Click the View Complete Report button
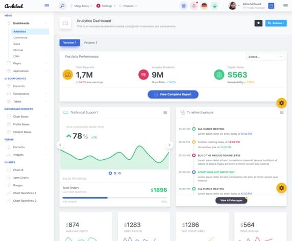Screen dimensions: 292x241 point(173,94)
